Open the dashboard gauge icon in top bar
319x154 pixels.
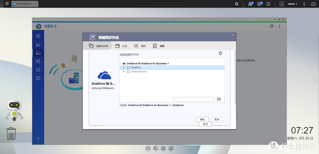click(313, 4)
